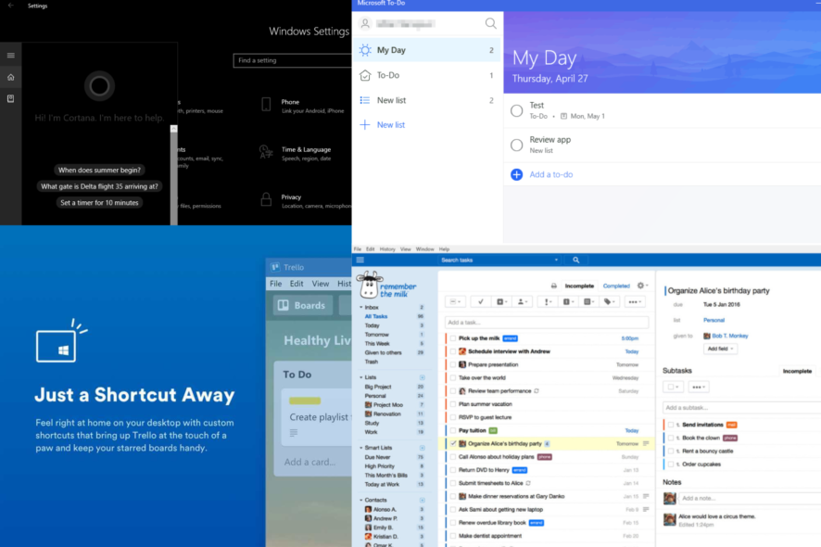Click the Boards button in Trello
This screenshot has height=547, width=821.
pos(303,305)
